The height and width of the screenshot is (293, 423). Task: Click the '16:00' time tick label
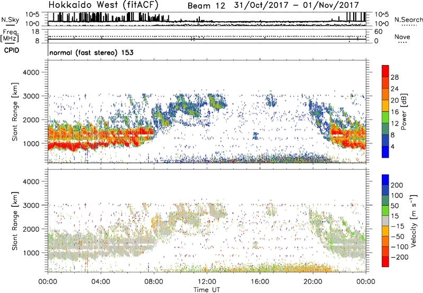[260, 282]
